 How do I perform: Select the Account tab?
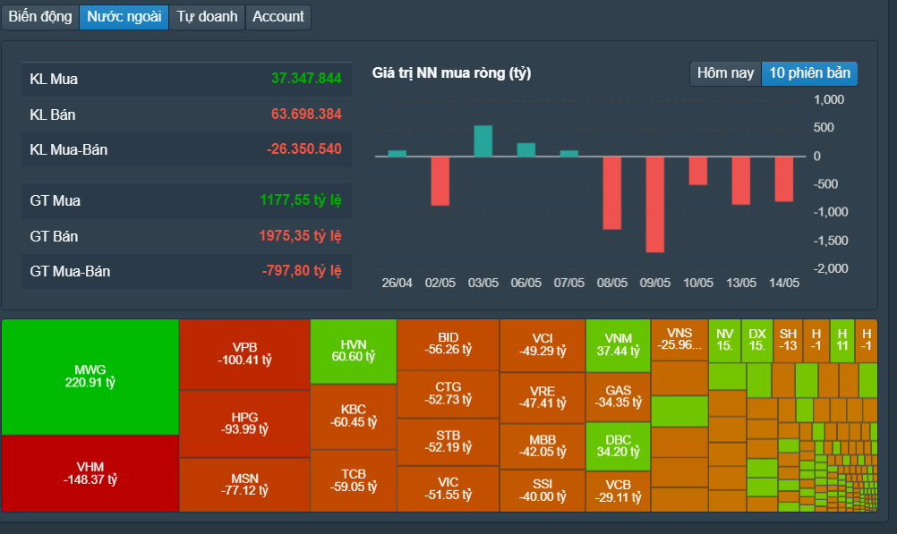(278, 17)
